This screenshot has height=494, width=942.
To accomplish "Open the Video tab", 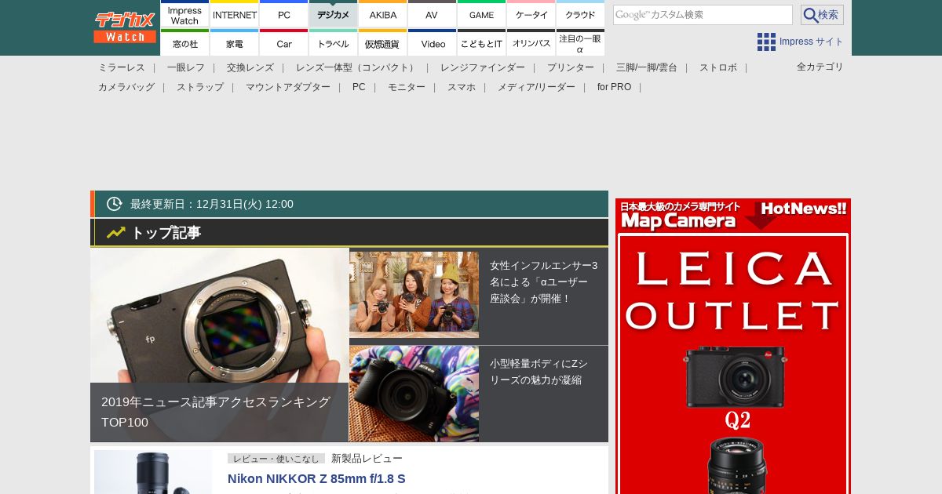I will coord(432,42).
